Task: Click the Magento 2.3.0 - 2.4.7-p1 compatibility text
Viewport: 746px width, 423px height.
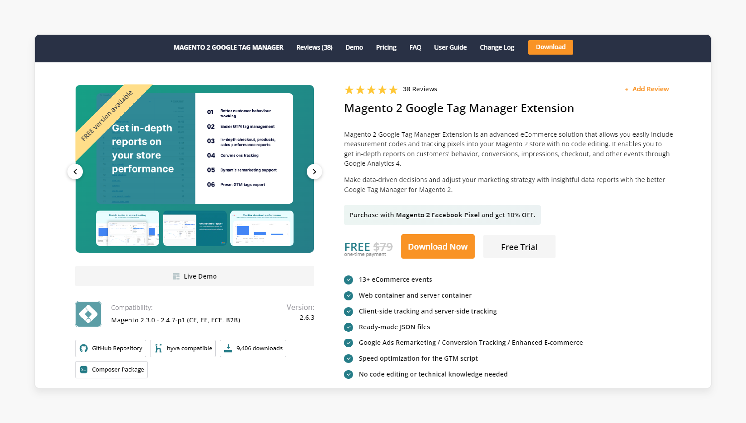Action: pyautogui.click(x=175, y=320)
